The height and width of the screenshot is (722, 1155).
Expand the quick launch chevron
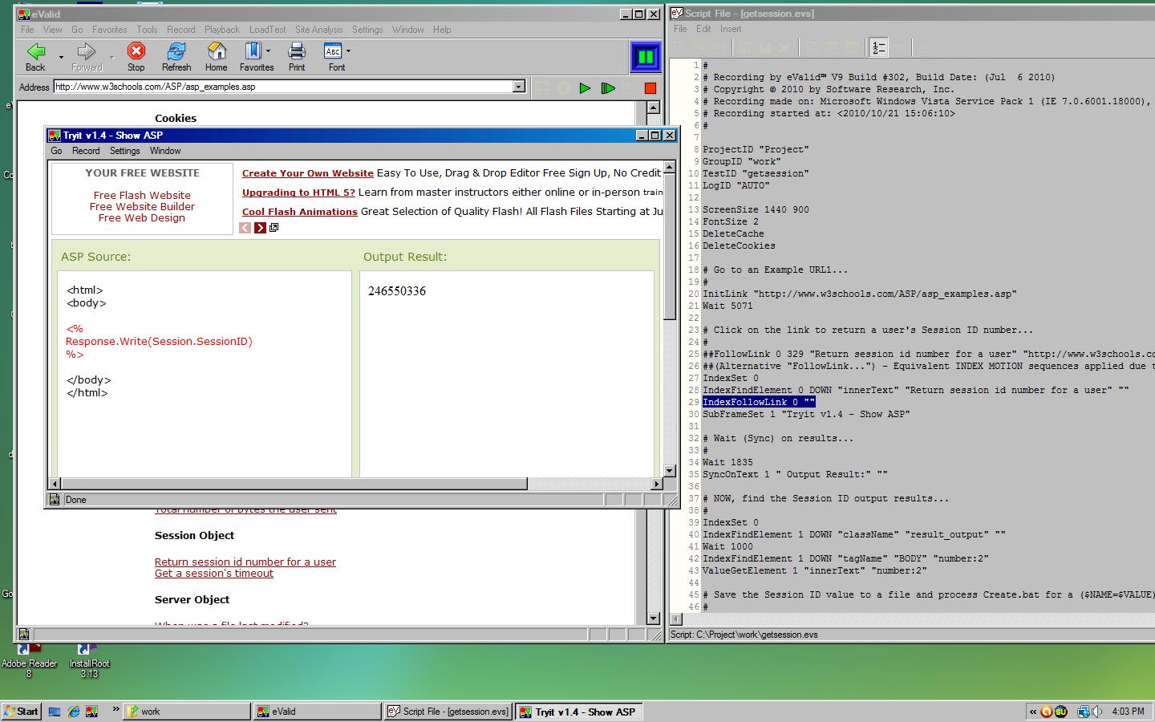pos(115,710)
